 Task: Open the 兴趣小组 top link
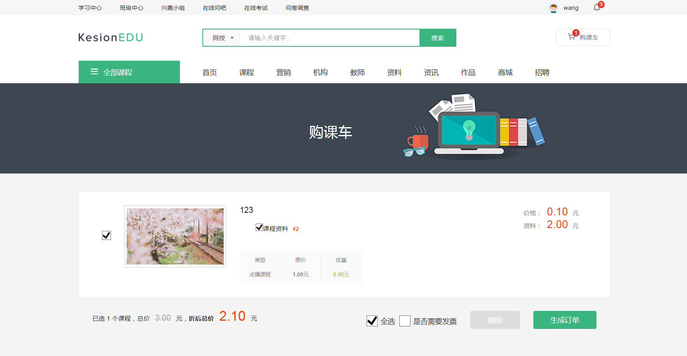pyautogui.click(x=173, y=8)
